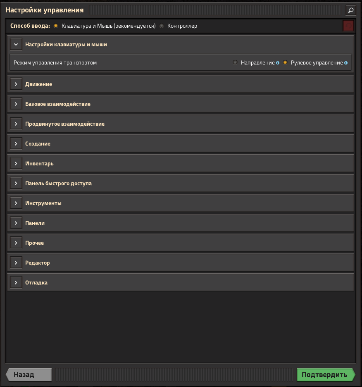Show info icon next to Рулевое управление

coord(346,63)
